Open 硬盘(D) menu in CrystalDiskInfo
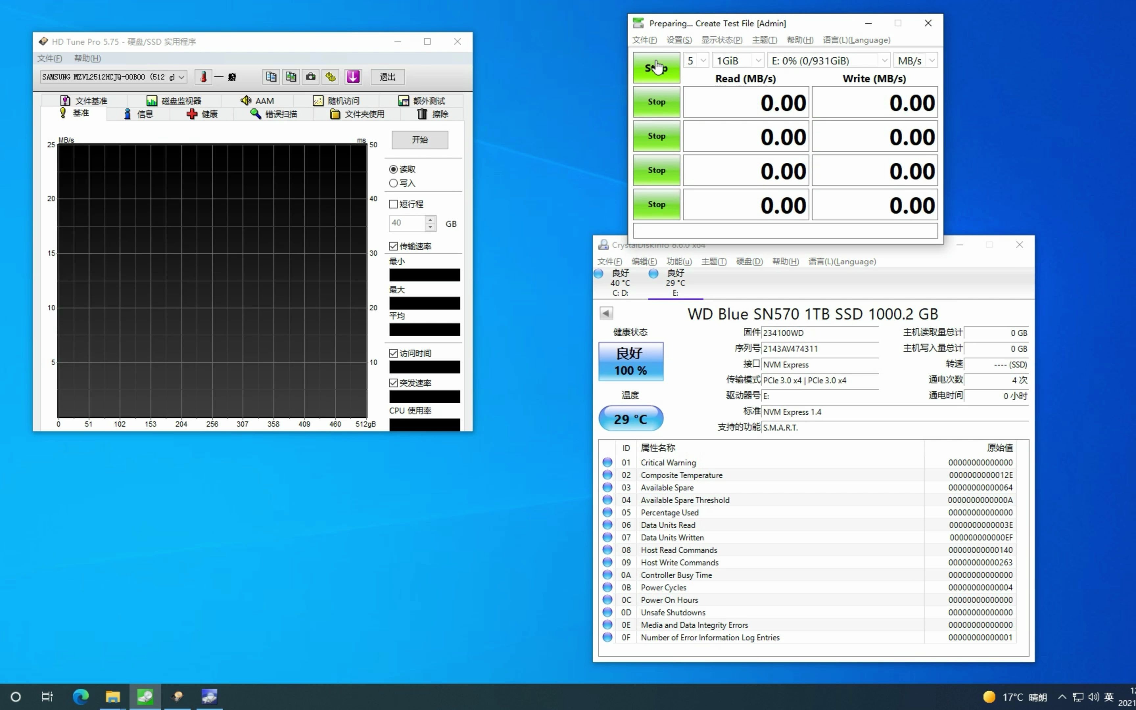Image resolution: width=1136 pixels, height=710 pixels. point(749,262)
